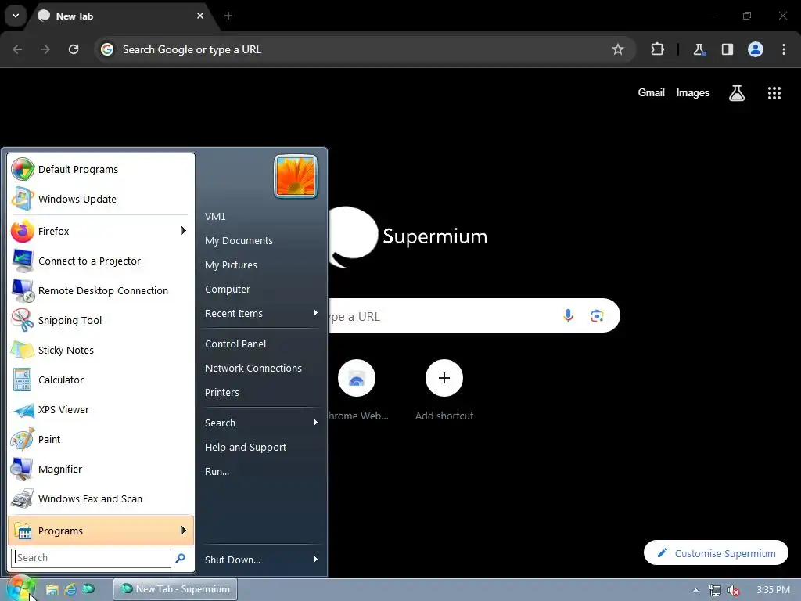Select New Tab - Supermium taskbar button
Viewport: 801px width, 601px height.
coord(175,589)
